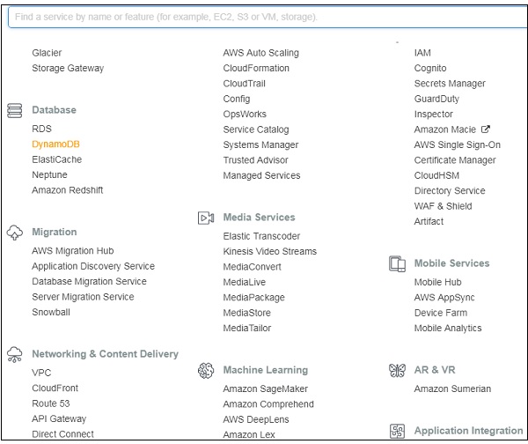Open the RDS service link
528x444 pixels.
pos(41,129)
